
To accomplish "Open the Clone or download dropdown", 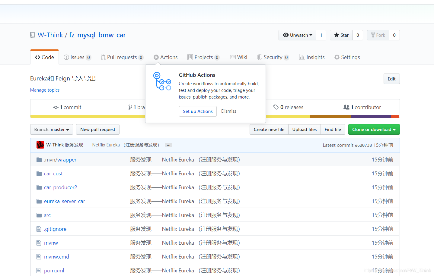I will point(374,130).
